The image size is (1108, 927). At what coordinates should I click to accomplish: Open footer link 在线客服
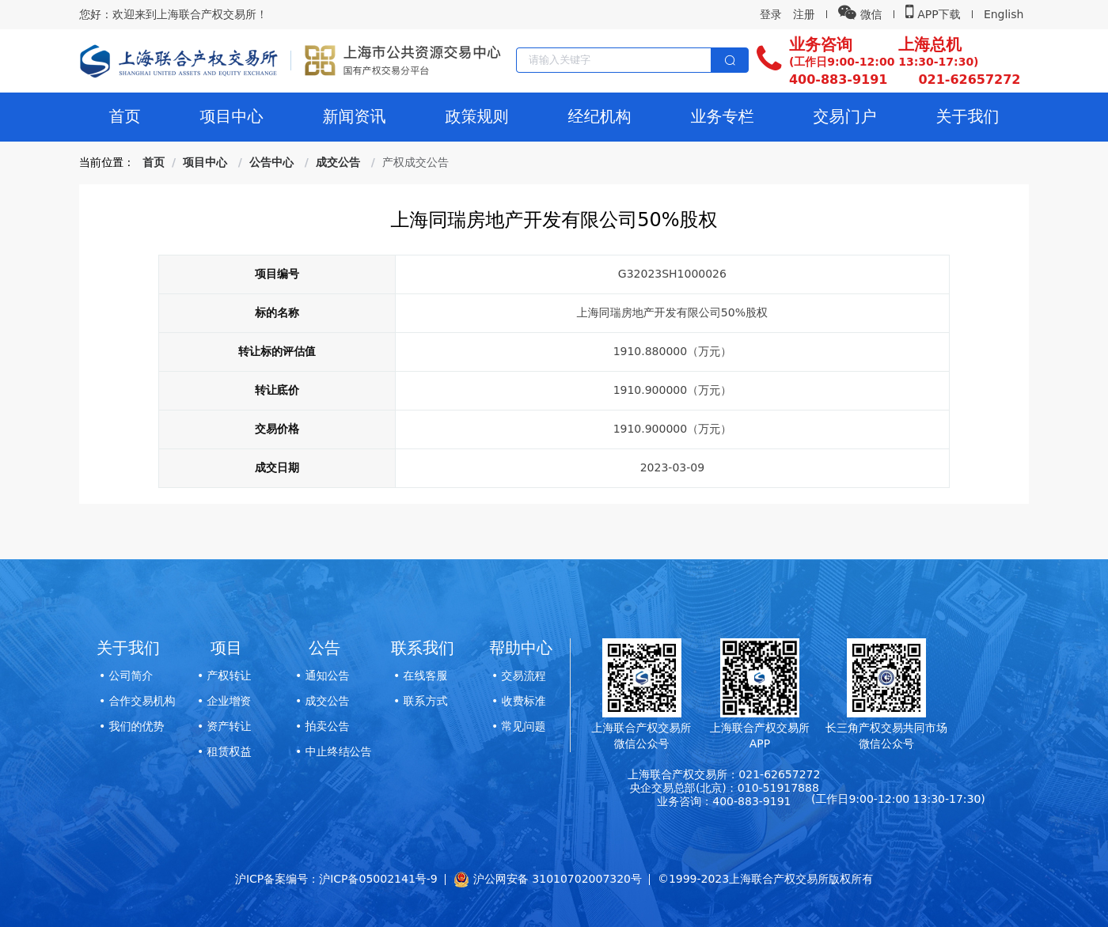[x=425, y=675]
